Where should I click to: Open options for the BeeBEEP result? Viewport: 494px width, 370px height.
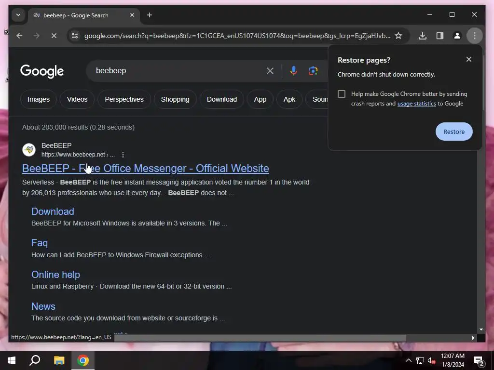(x=123, y=155)
